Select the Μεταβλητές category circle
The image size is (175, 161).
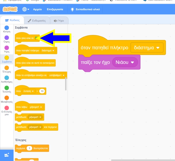(7, 98)
